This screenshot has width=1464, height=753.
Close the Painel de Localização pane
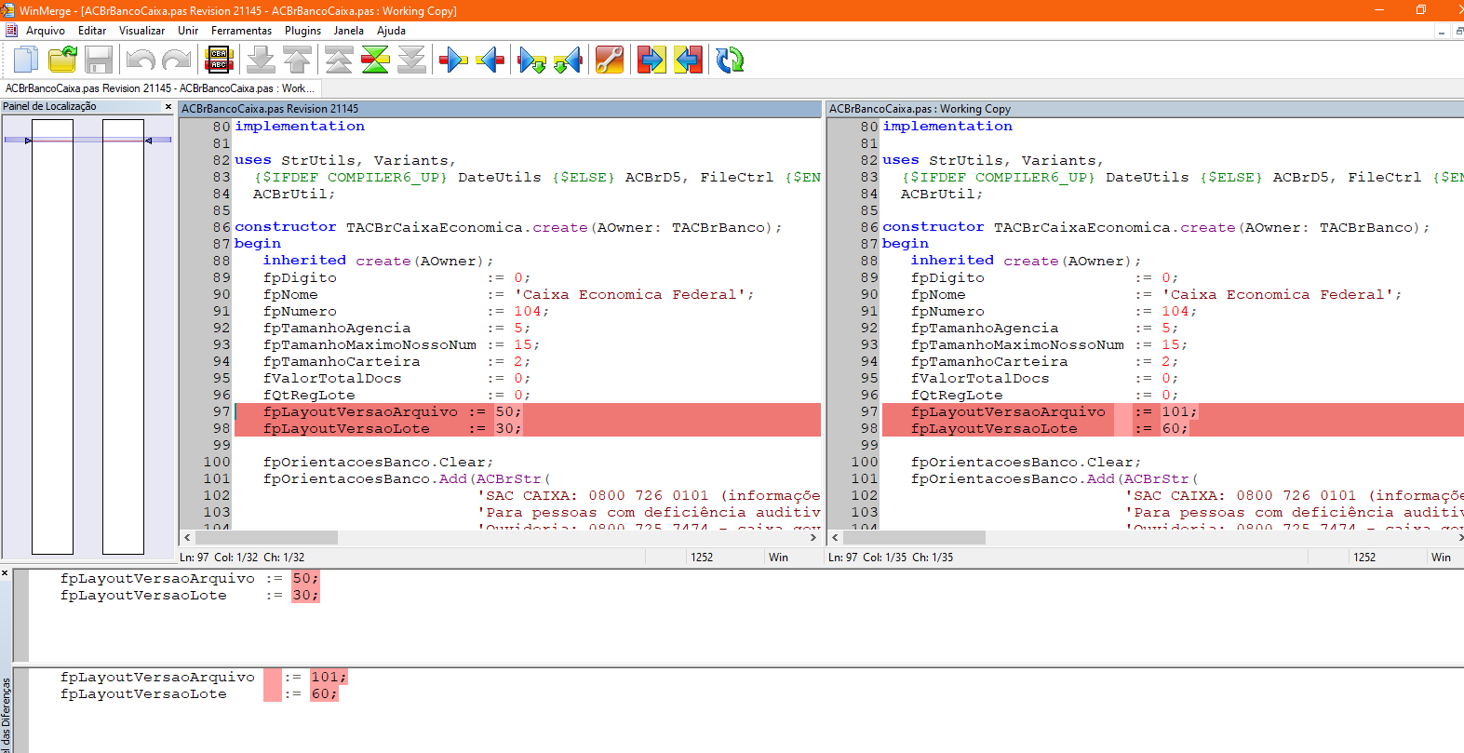pyautogui.click(x=168, y=107)
